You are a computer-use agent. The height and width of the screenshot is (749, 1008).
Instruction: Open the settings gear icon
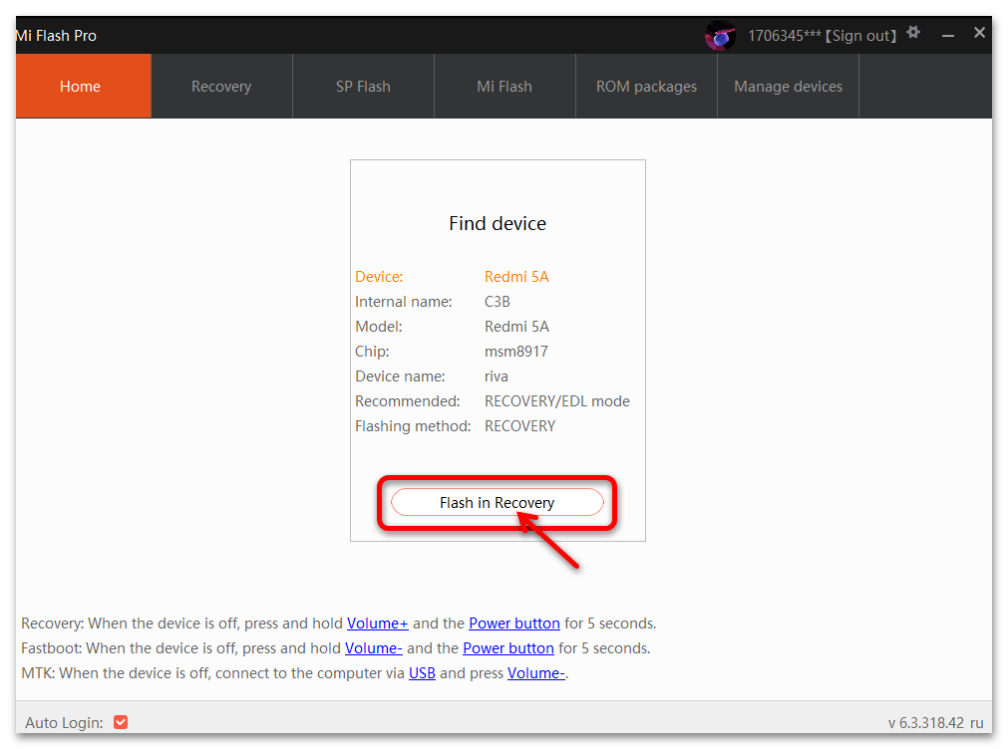[913, 33]
